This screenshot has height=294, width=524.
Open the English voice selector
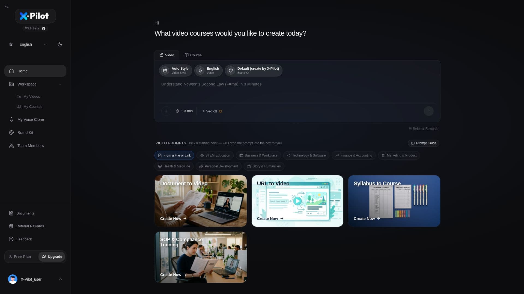pyautogui.click(x=209, y=71)
